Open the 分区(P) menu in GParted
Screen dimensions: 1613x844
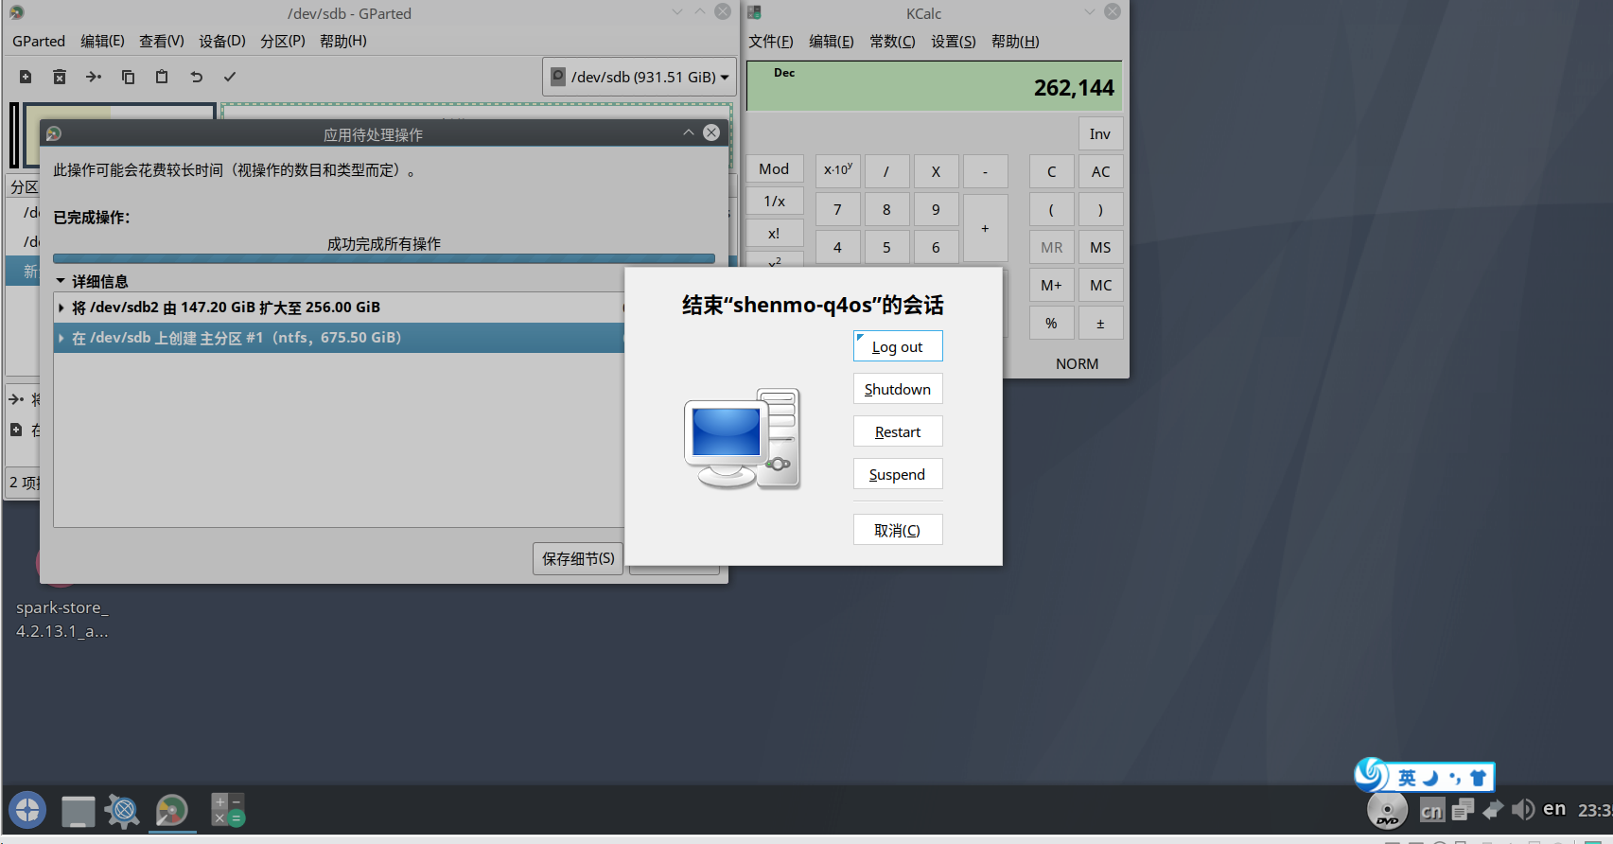click(282, 41)
